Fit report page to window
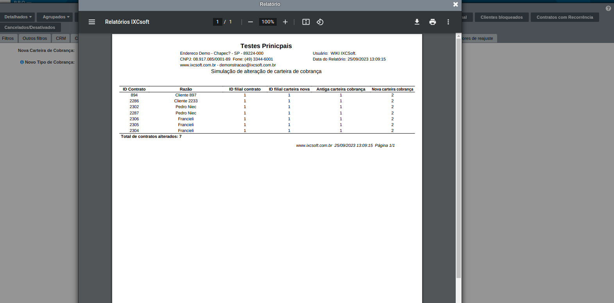The image size is (614, 303). 306,22
